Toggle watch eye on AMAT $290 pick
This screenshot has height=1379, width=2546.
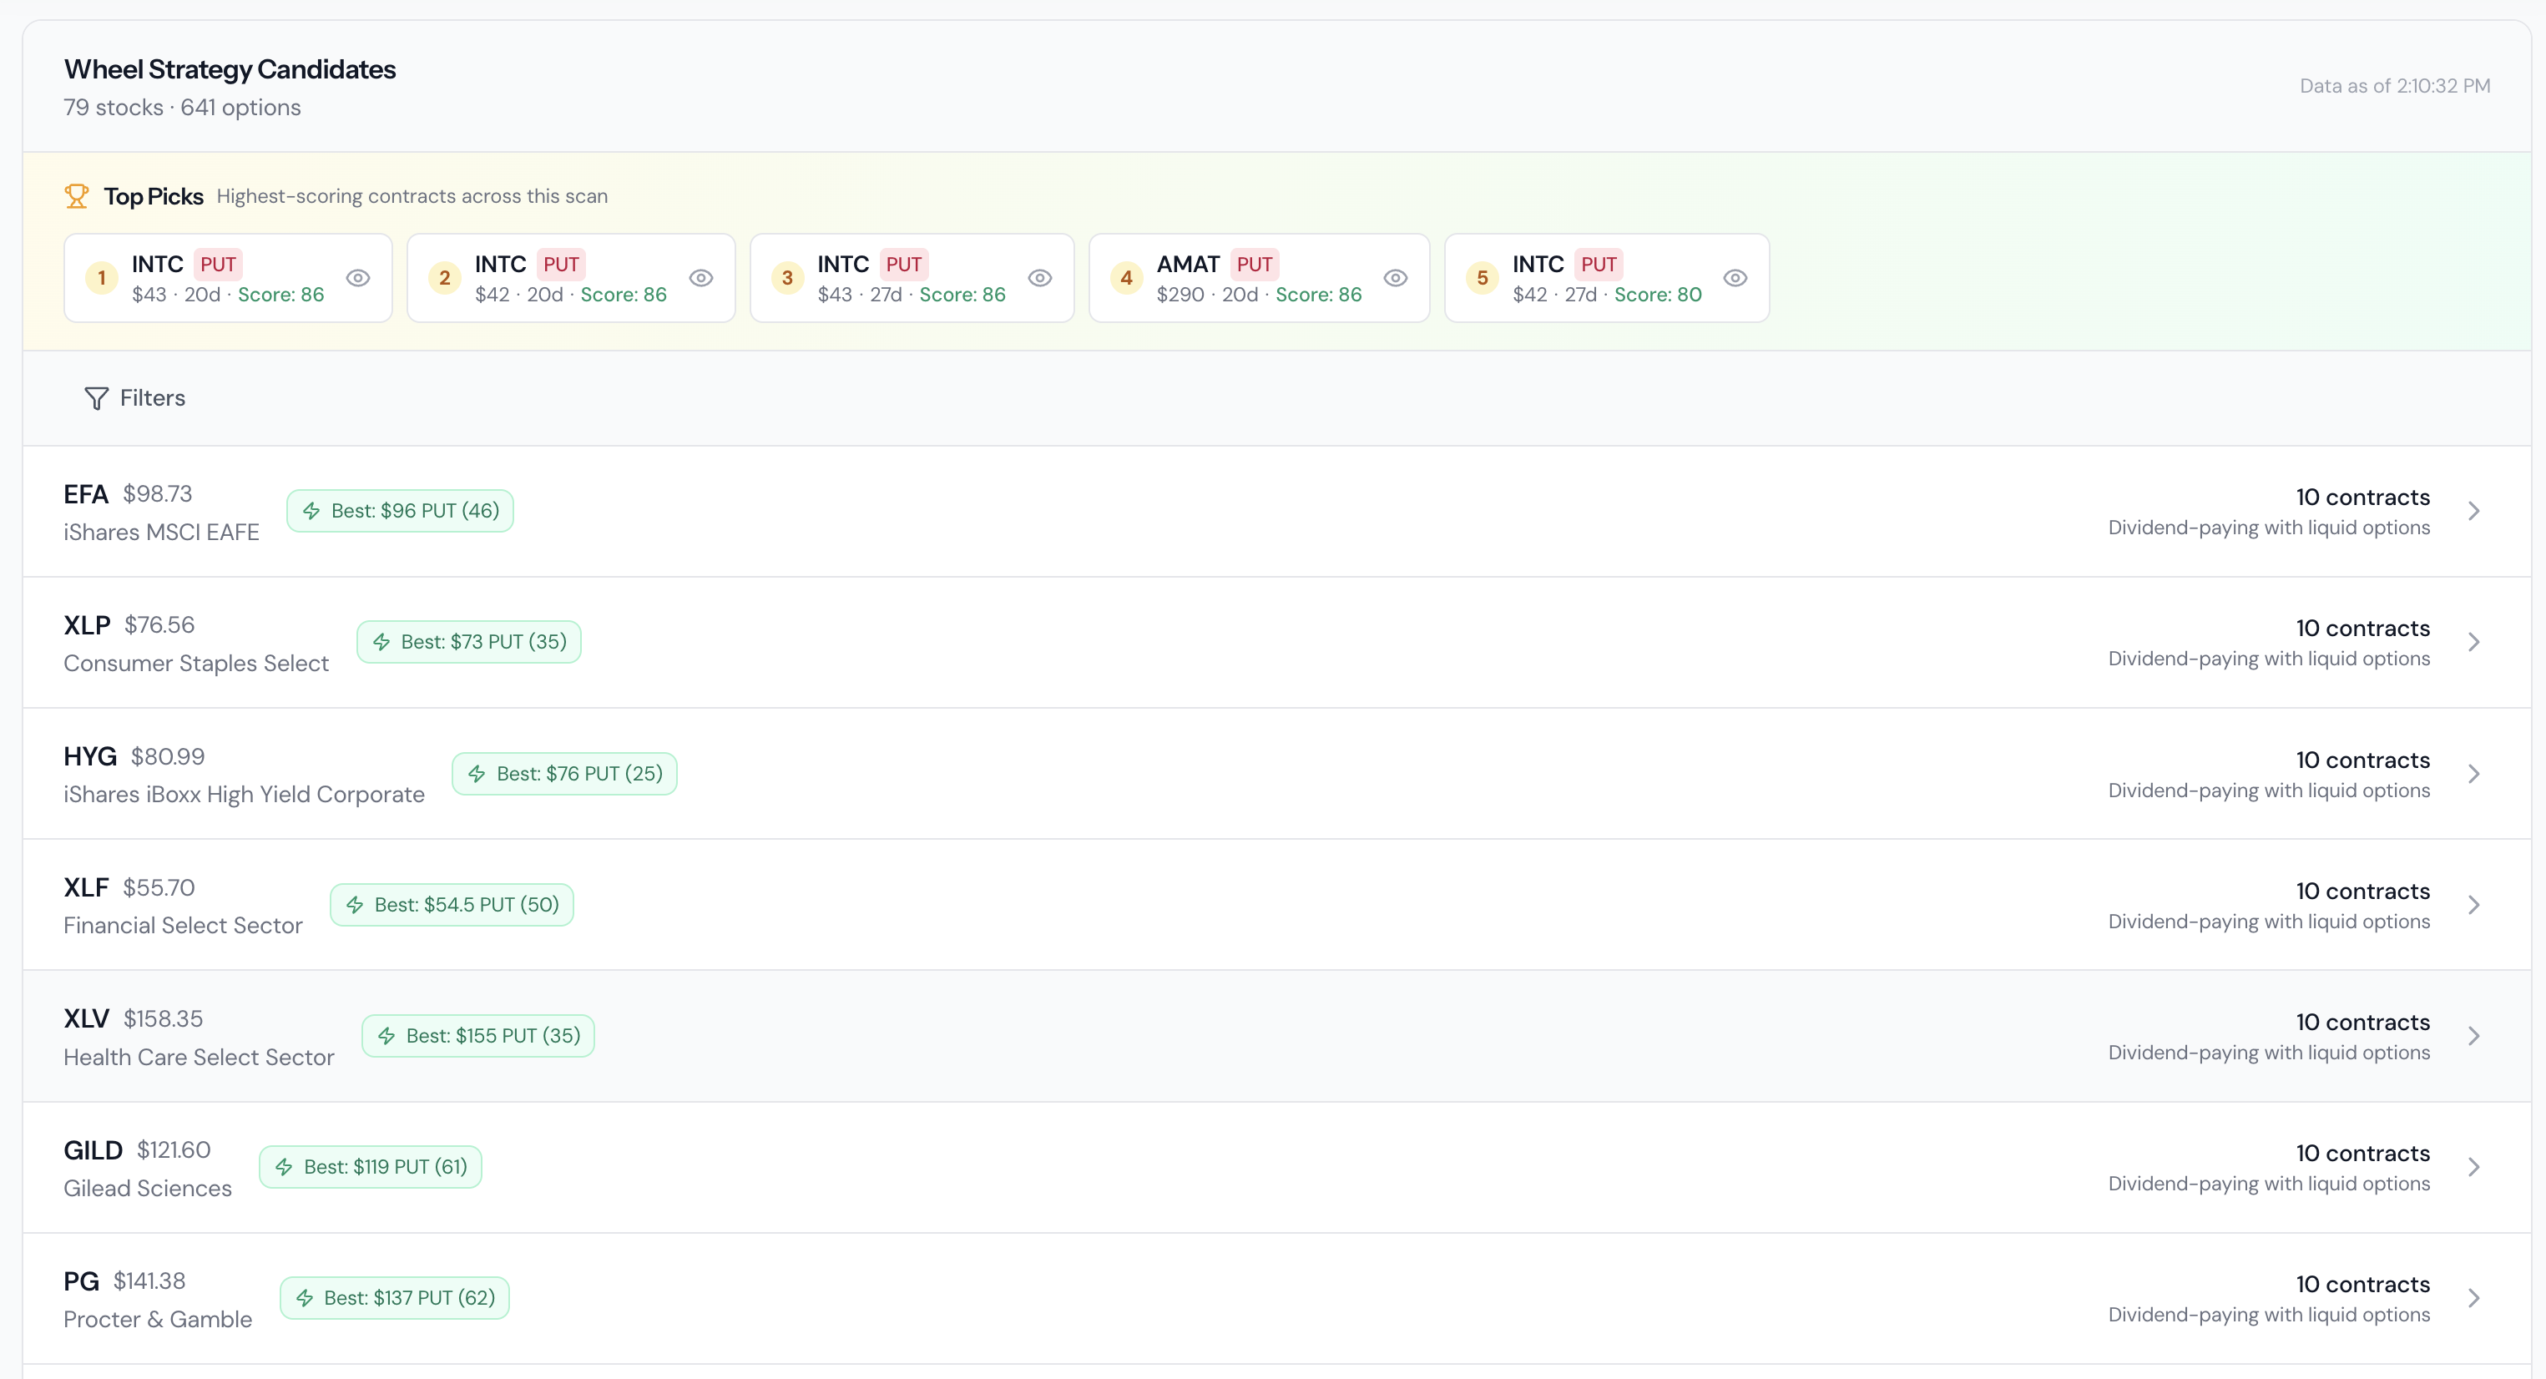pyautogui.click(x=1395, y=278)
